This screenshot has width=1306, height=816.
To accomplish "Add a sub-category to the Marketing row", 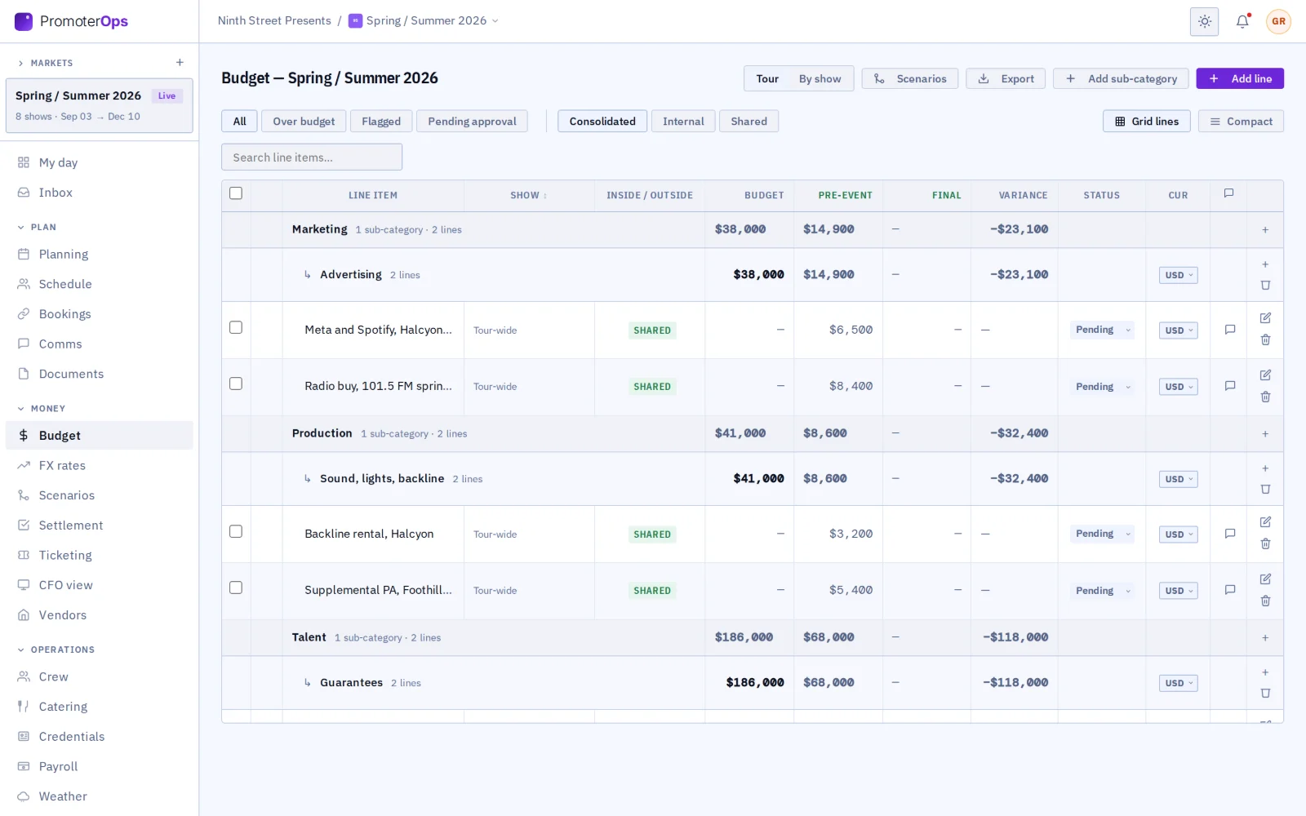I will pos(1265,229).
